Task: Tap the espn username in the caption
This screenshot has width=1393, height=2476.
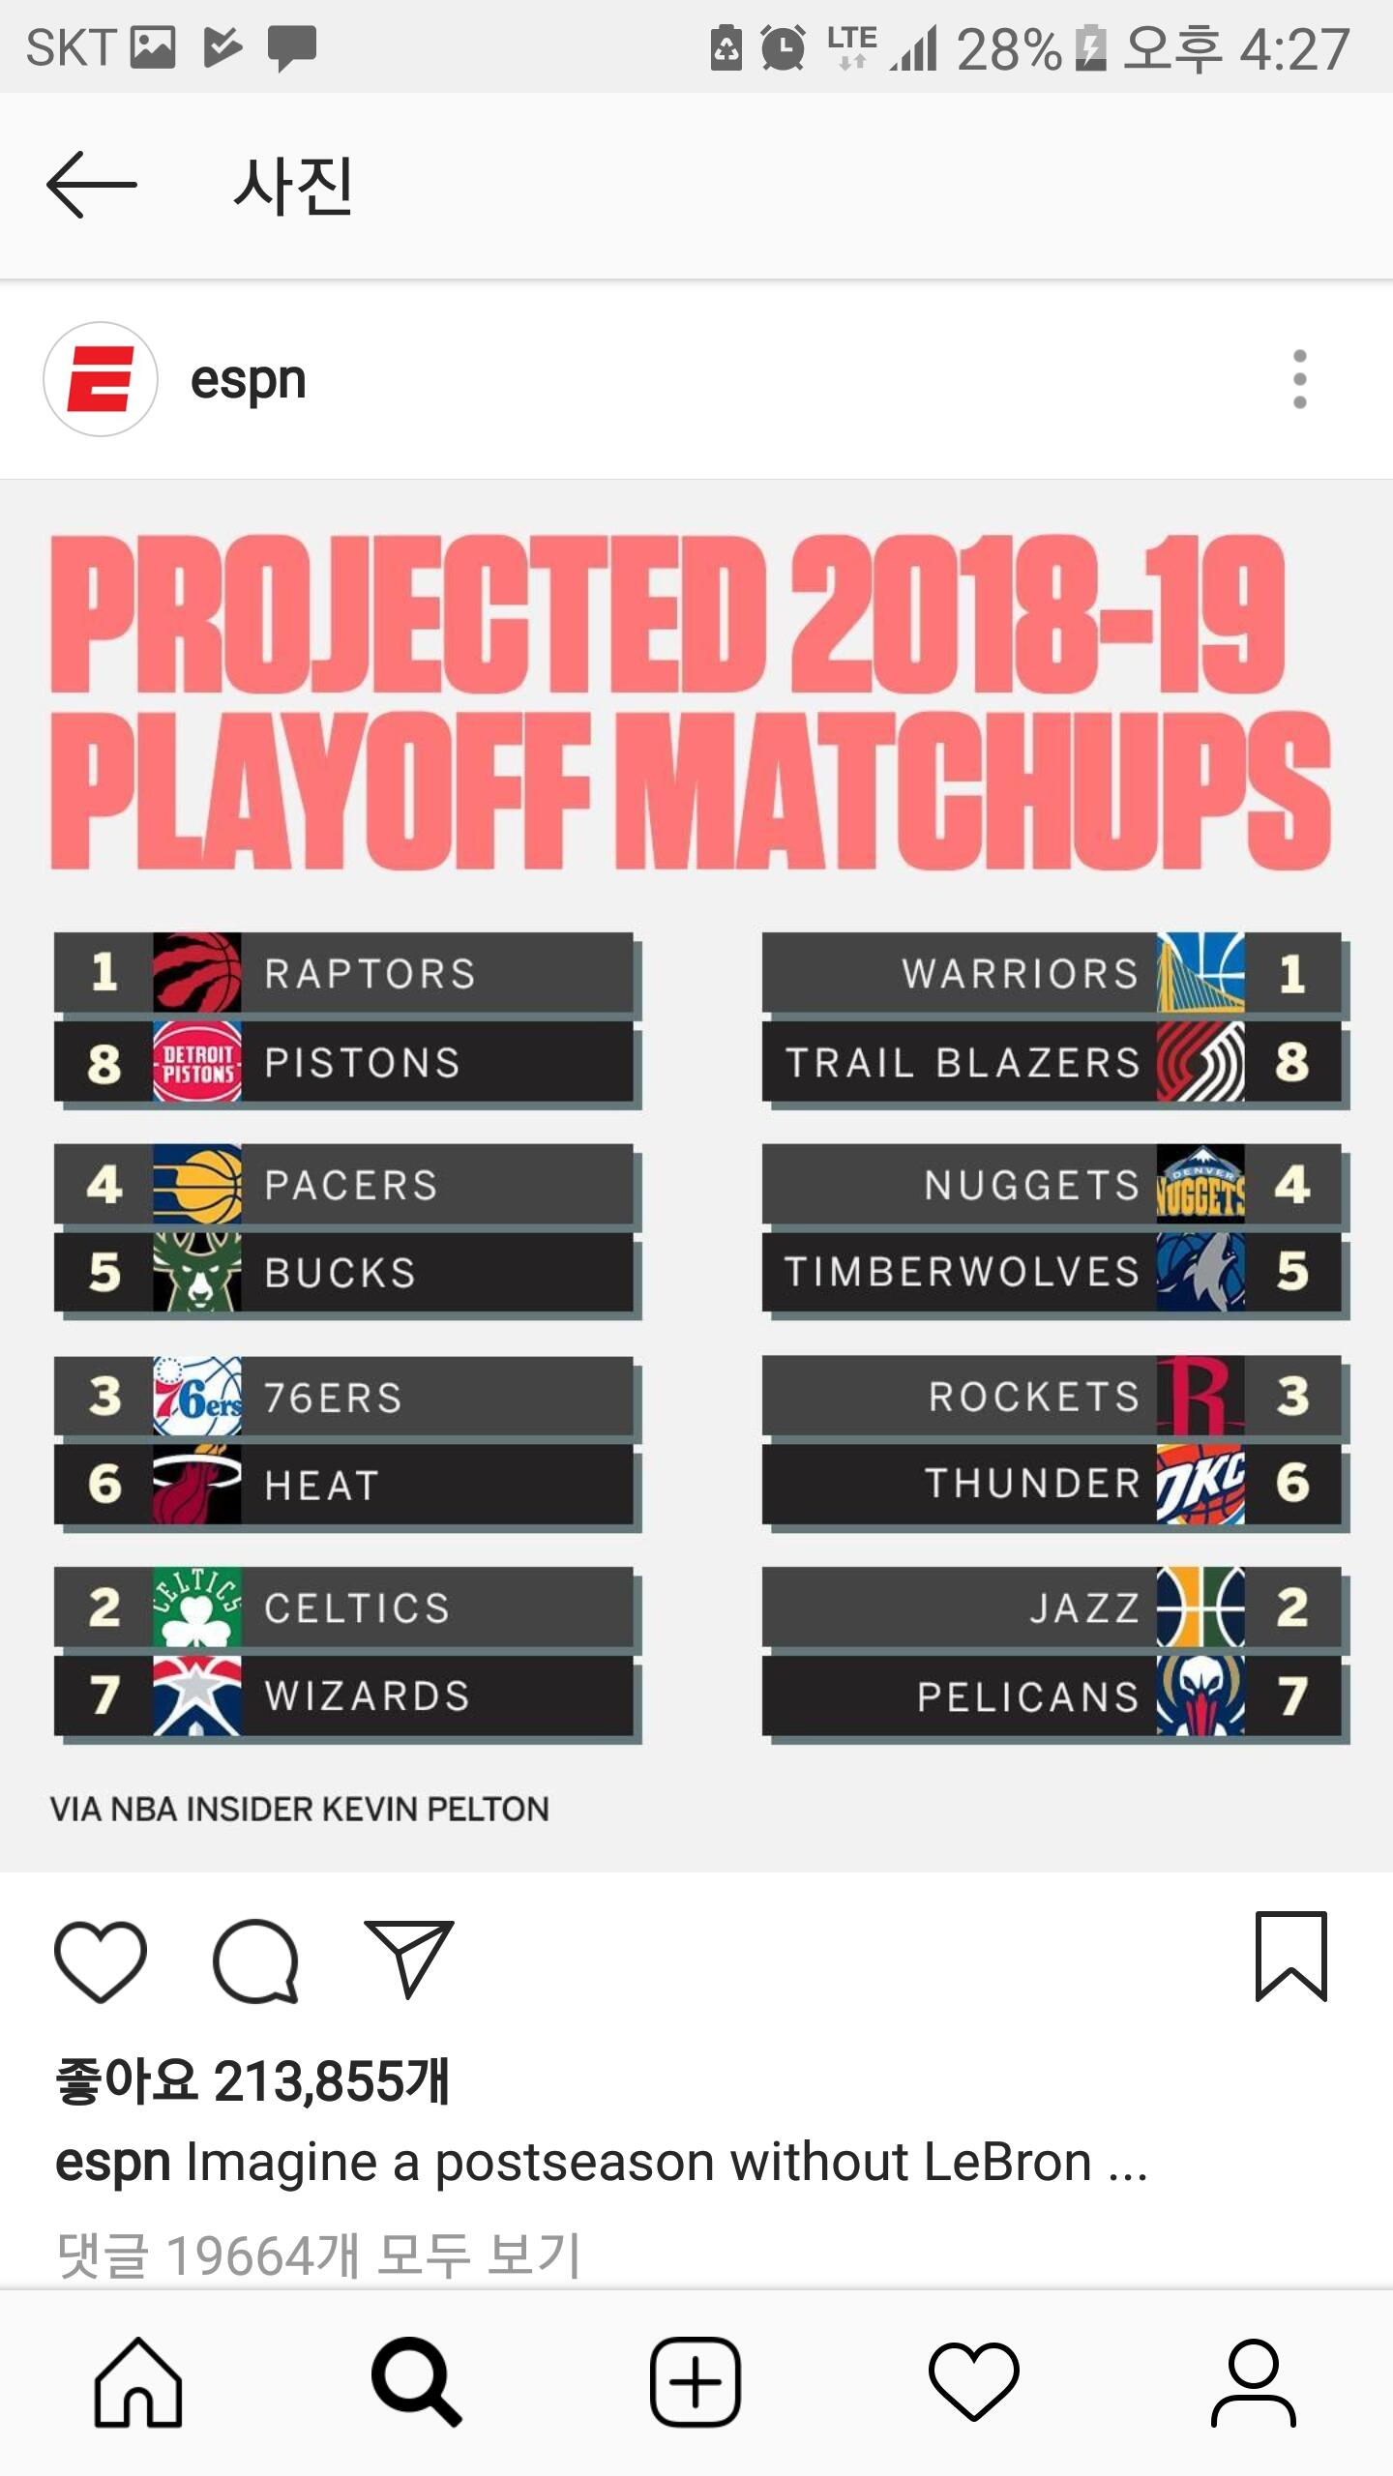Action: pyautogui.click(x=113, y=2165)
